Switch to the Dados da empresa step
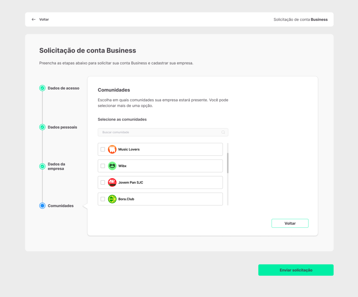The width and height of the screenshot is (358, 297). coord(56,166)
